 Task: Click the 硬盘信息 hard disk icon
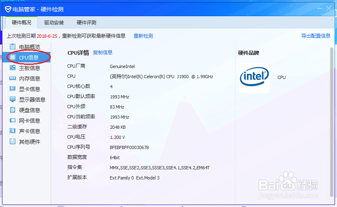(13, 110)
